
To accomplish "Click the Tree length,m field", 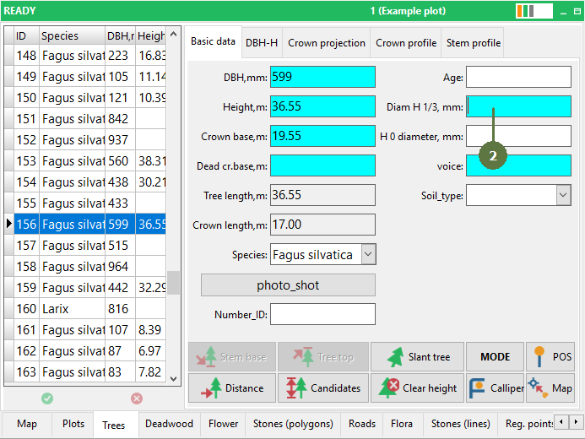I will [322, 195].
